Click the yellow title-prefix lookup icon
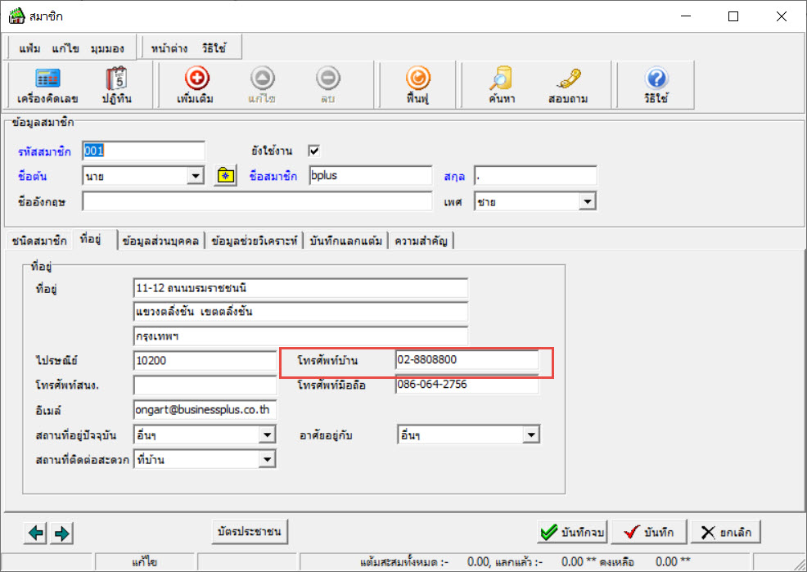Image resolution: width=807 pixels, height=572 pixels. [x=225, y=175]
